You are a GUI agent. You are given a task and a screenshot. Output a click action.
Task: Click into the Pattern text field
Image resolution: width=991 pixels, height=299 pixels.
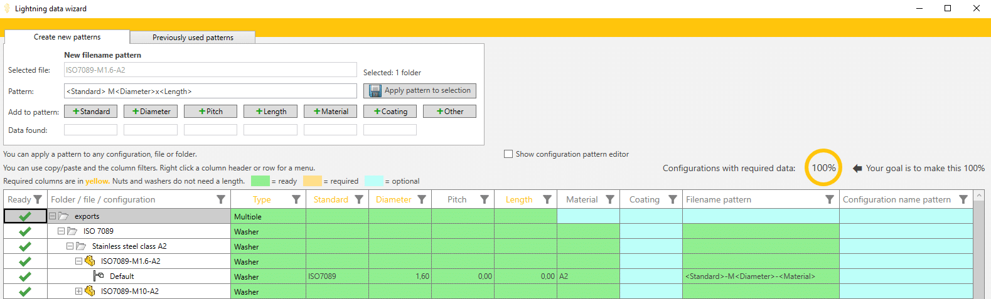click(210, 92)
